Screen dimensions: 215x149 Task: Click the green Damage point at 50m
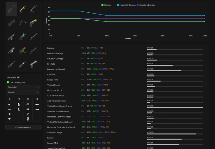(79, 19)
